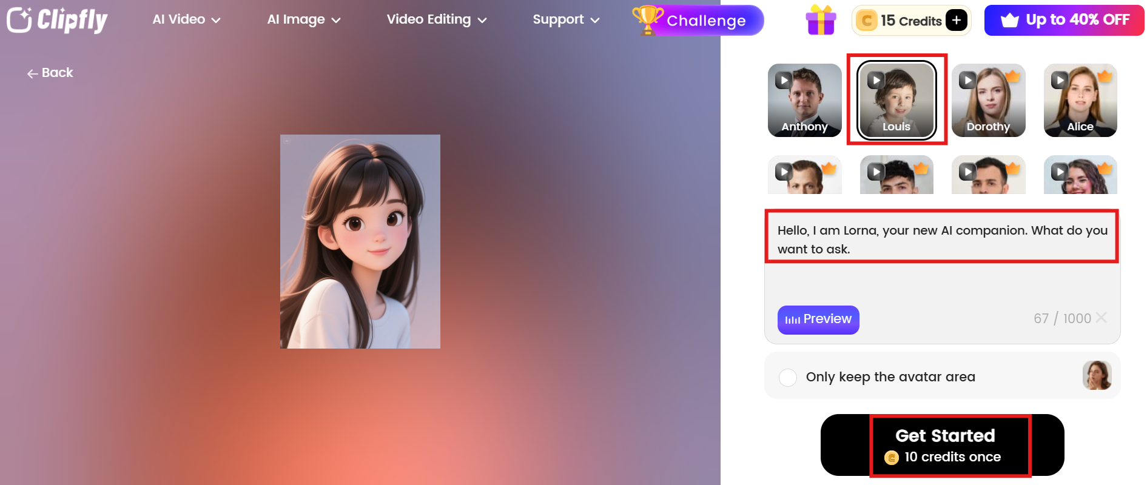Click the trophy icon beside Challenge
Viewport: 1147px width, 485px height.
click(x=647, y=19)
